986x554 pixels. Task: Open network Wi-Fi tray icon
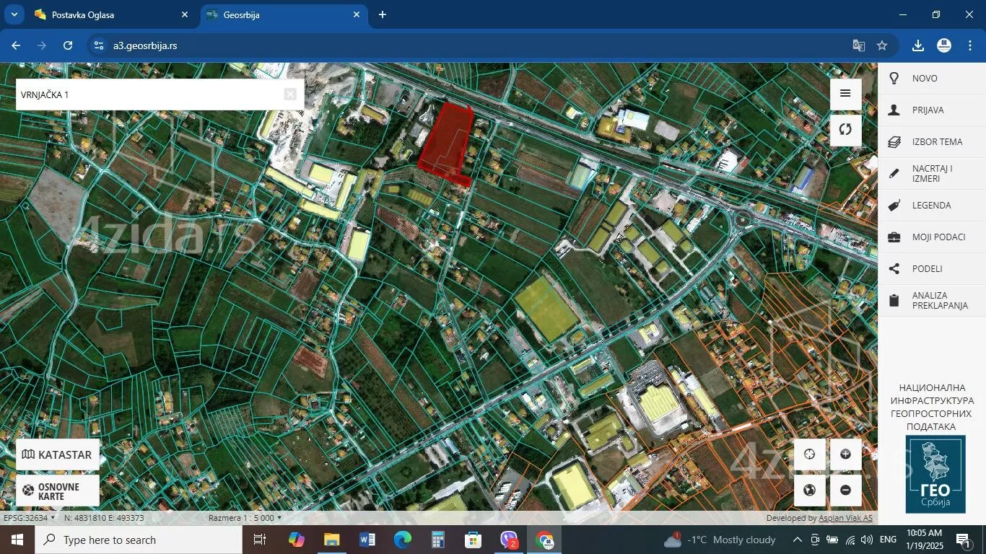pos(850,540)
